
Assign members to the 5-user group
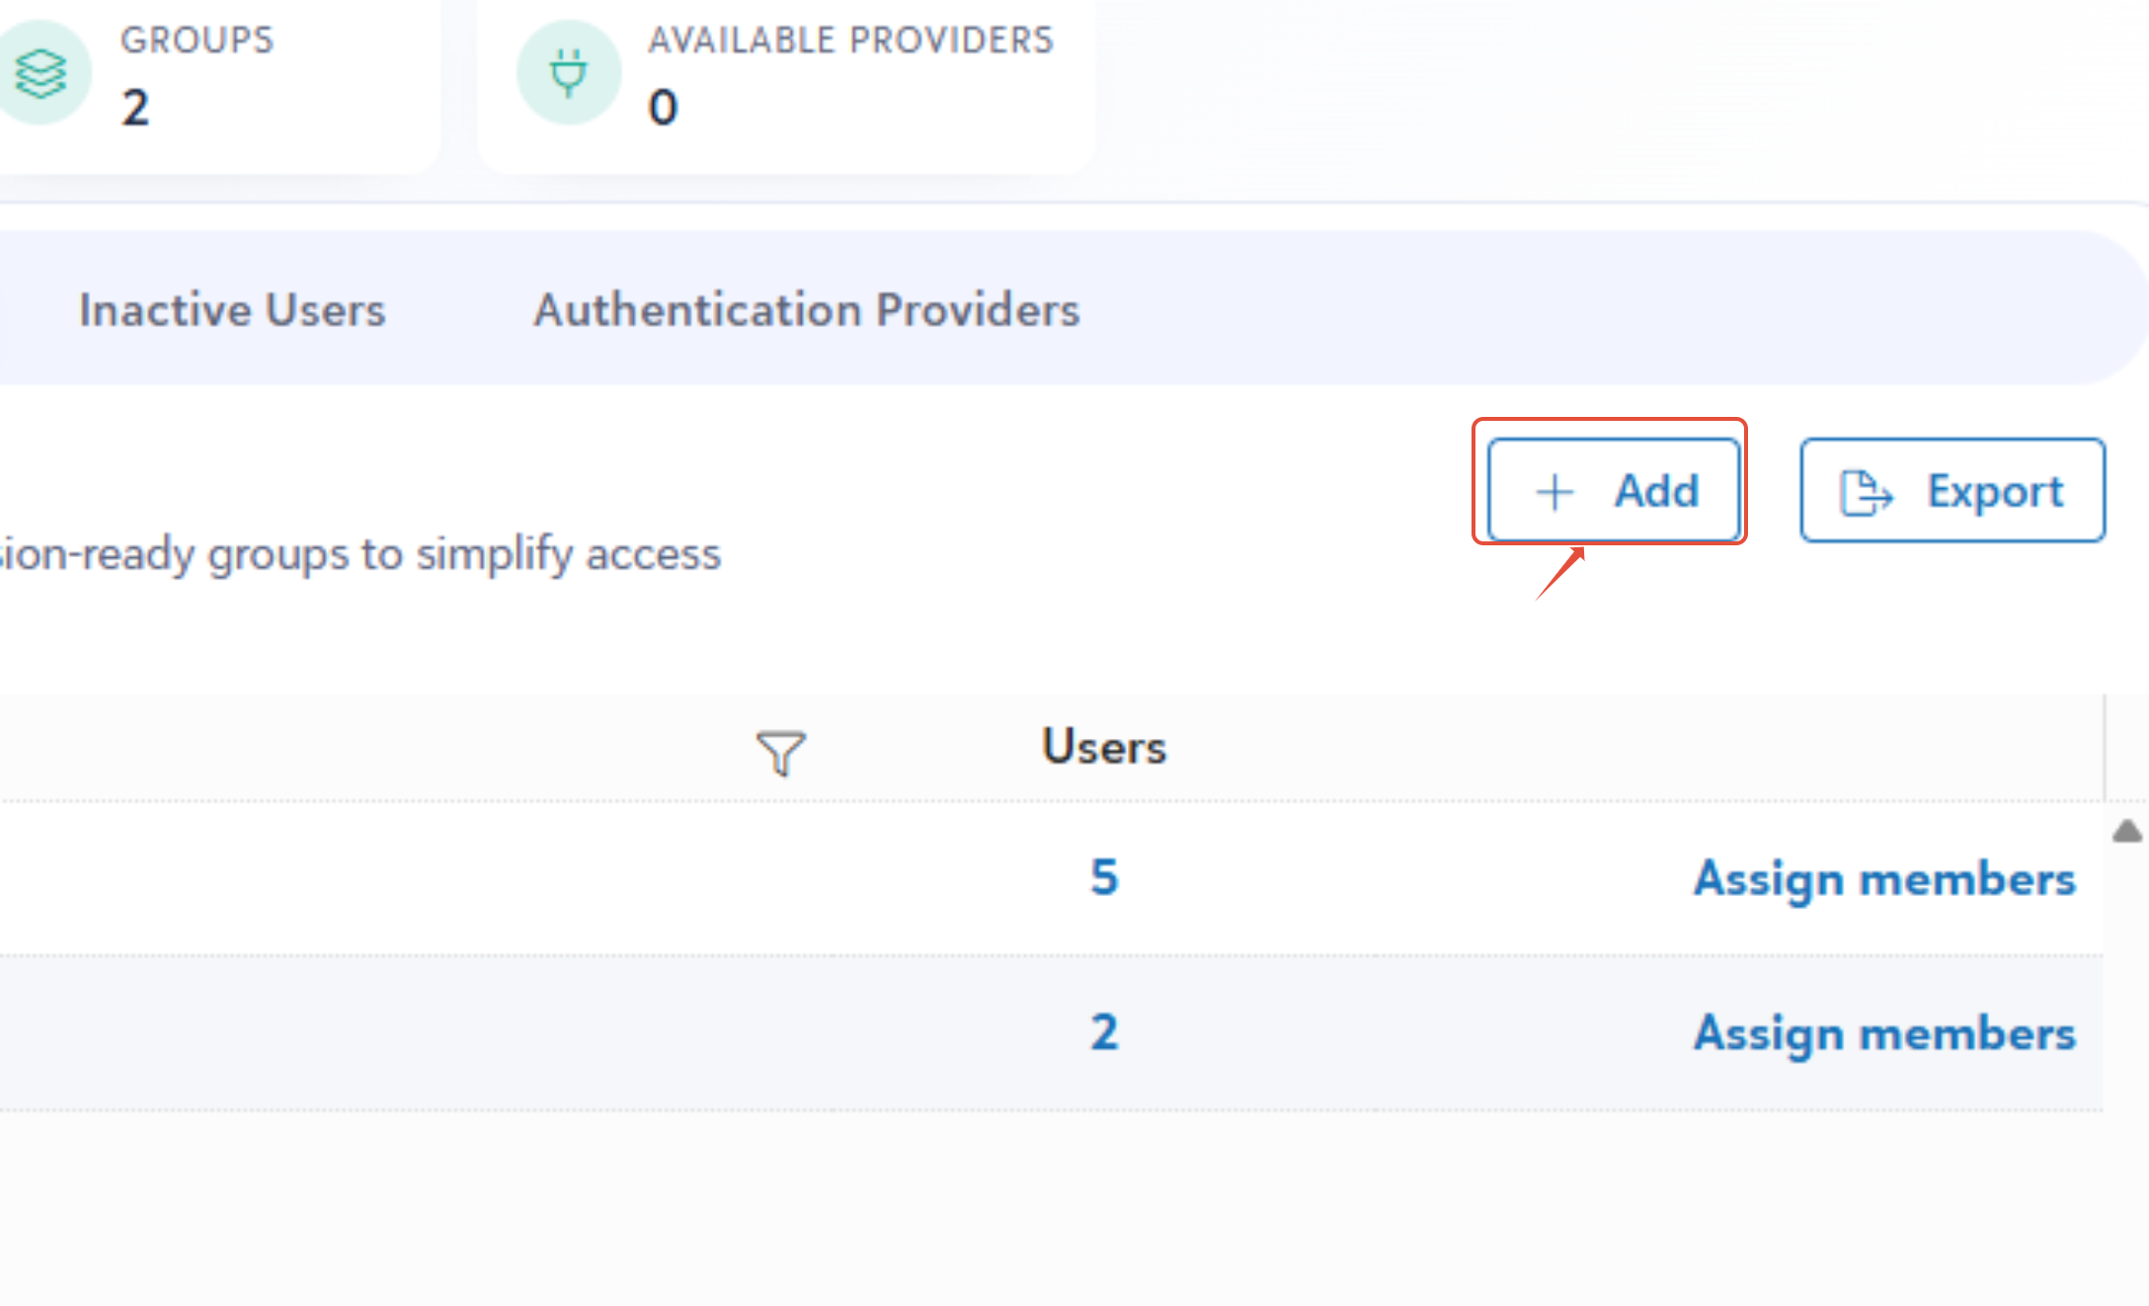pyautogui.click(x=1883, y=878)
